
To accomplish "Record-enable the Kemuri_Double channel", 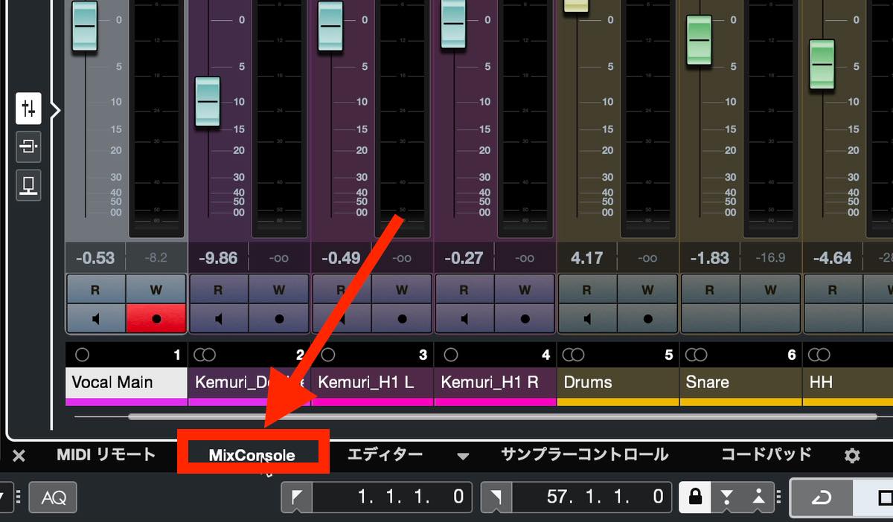I will pos(278,318).
